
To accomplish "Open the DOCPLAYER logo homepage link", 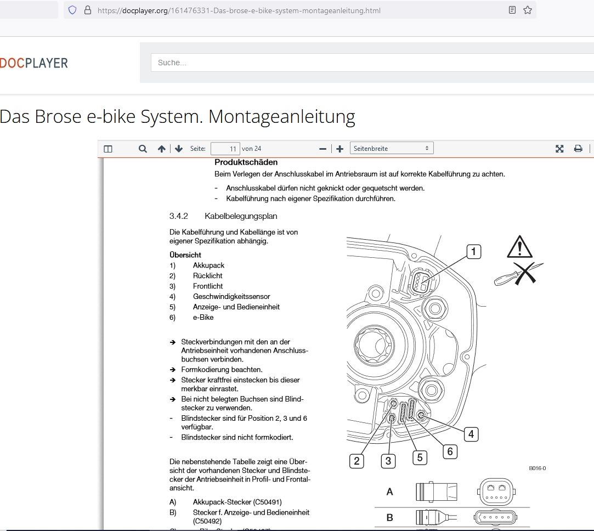I will [33, 63].
